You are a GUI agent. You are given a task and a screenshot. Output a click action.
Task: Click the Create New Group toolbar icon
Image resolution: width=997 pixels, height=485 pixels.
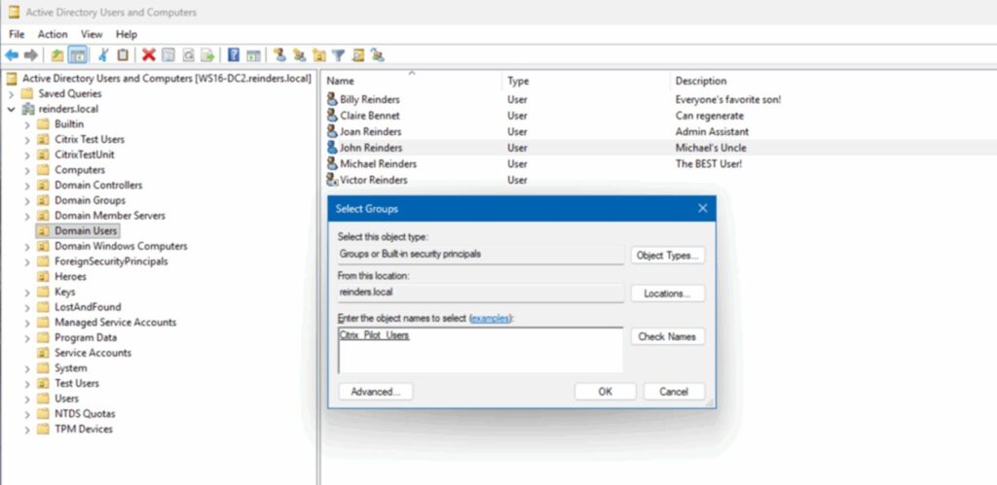pos(299,55)
